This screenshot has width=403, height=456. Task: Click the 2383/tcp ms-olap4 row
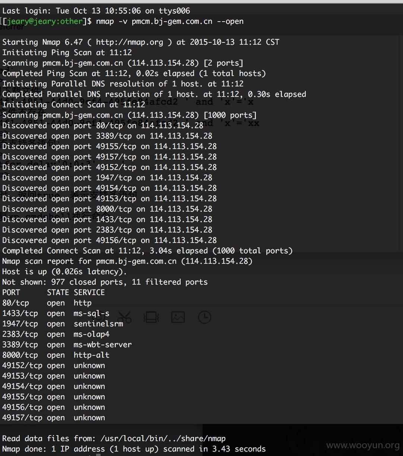click(x=56, y=334)
